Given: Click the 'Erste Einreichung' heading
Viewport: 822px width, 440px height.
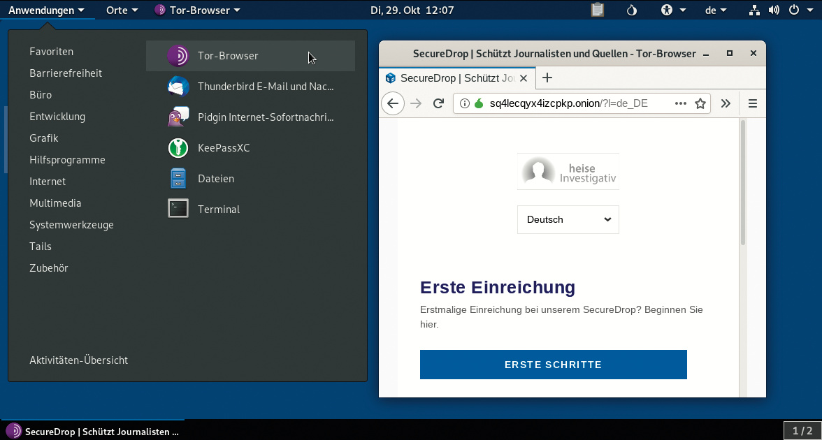Looking at the screenshot, I should (498, 287).
